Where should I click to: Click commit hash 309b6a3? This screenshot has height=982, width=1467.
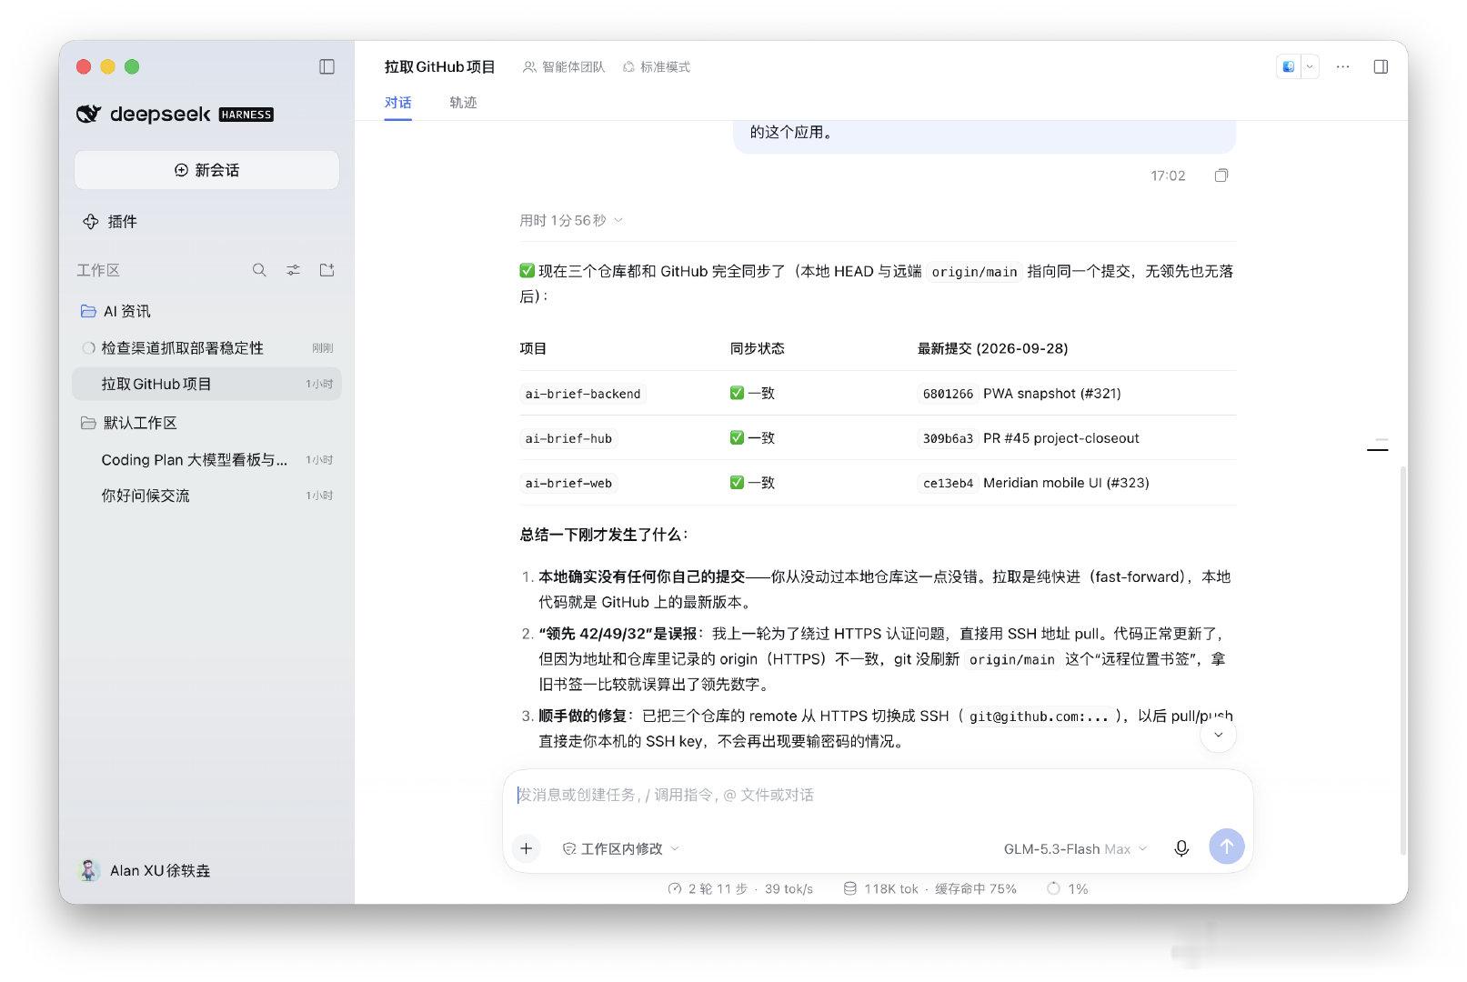click(948, 438)
